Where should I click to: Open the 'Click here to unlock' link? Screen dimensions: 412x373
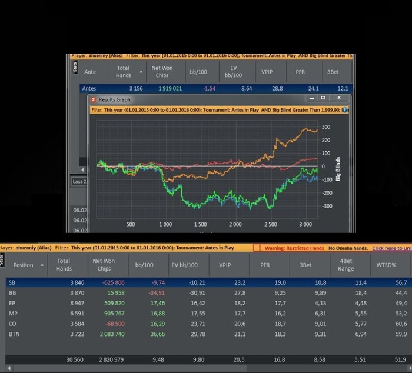pyautogui.click(x=392, y=248)
